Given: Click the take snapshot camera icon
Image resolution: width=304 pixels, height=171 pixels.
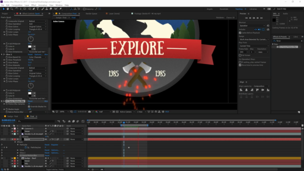Looking at the screenshot, I should 89,112.
